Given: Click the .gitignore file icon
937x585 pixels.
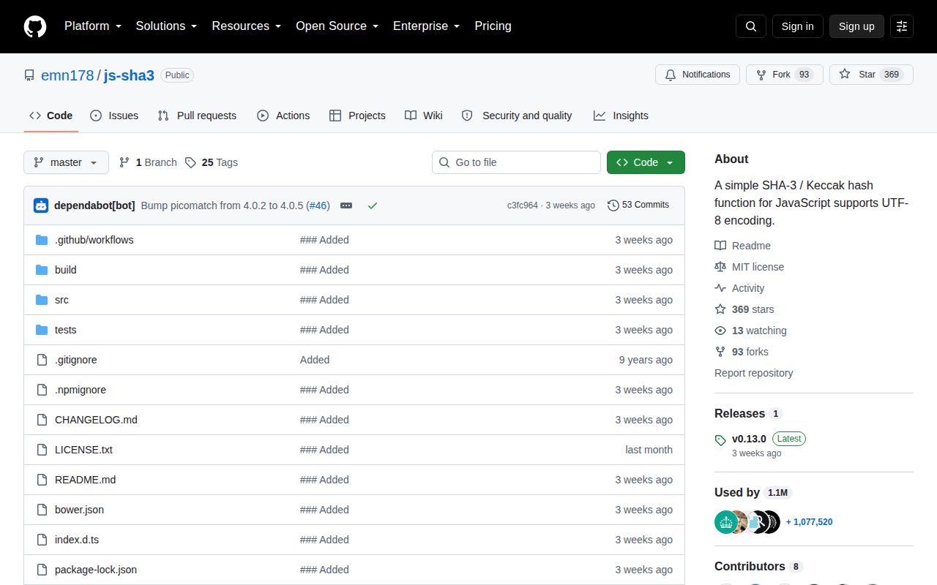Looking at the screenshot, I should click(x=42, y=360).
